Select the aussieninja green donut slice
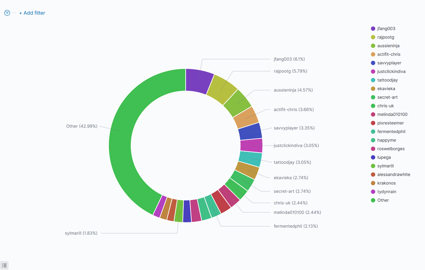 point(237,104)
